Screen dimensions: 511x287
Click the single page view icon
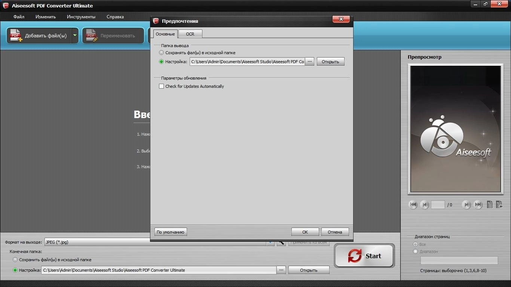click(490, 204)
